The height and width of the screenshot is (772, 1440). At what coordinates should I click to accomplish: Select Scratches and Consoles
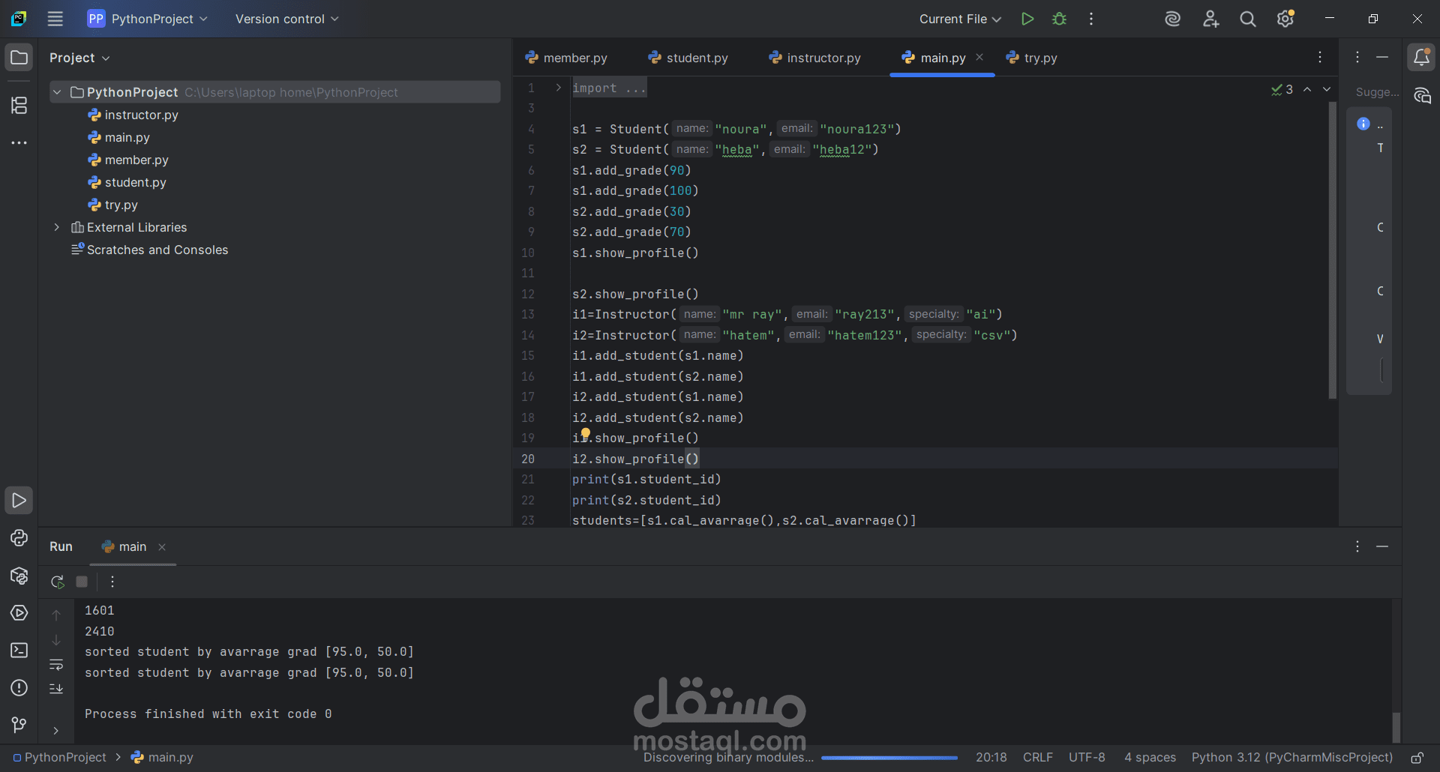point(150,250)
